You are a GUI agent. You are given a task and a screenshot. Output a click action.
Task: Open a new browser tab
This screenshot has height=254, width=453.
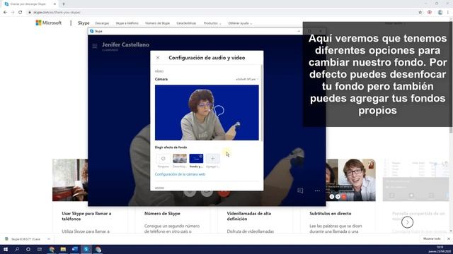(x=64, y=4)
